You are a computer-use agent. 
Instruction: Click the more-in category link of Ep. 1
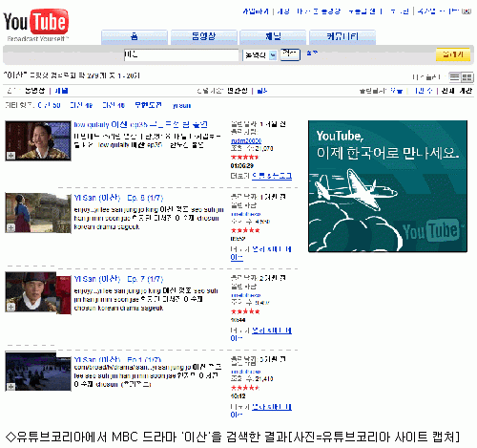coord(261,411)
